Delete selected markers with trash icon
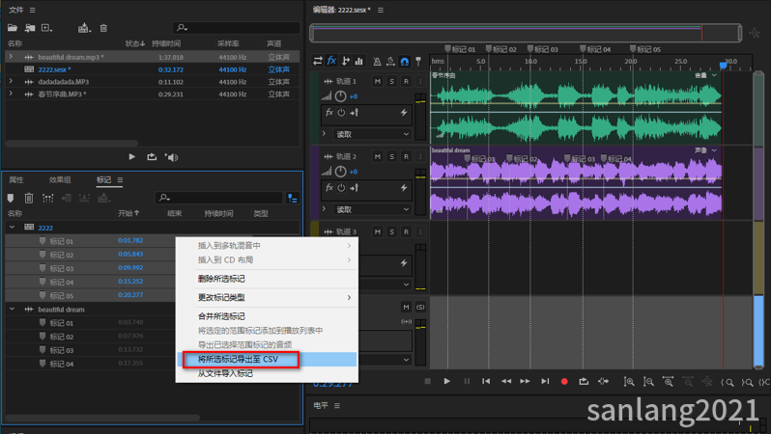This screenshot has height=434, width=771. point(29,198)
